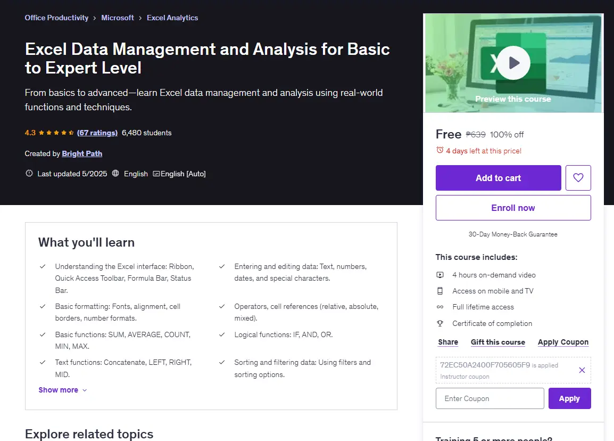Screen dimensions: 614x441
Task: Click checkmark beside Understanding the Excel interface
Action: click(x=43, y=266)
